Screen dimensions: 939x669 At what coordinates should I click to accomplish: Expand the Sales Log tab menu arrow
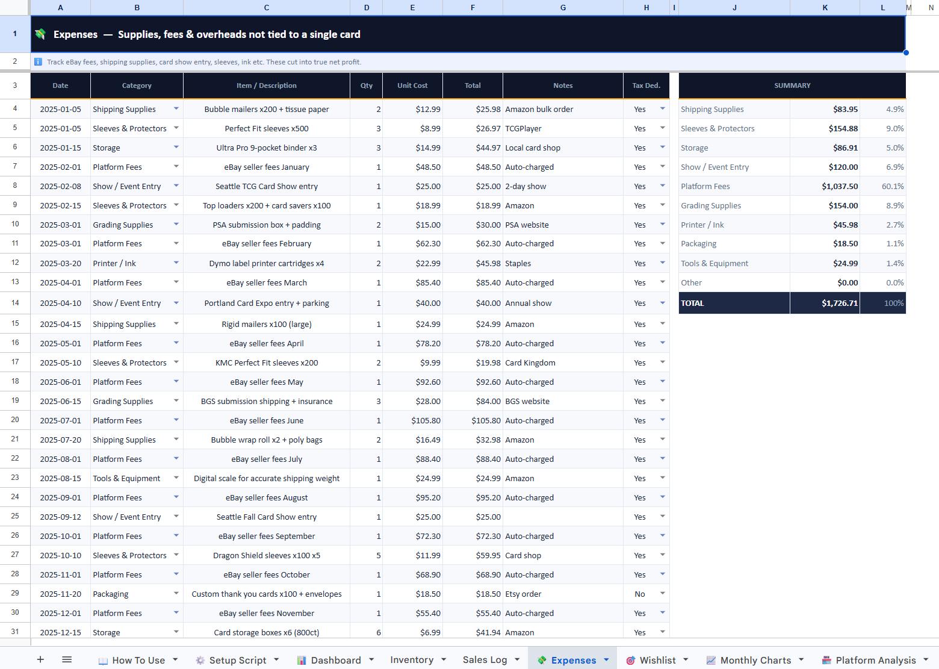click(x=517, y=660)
